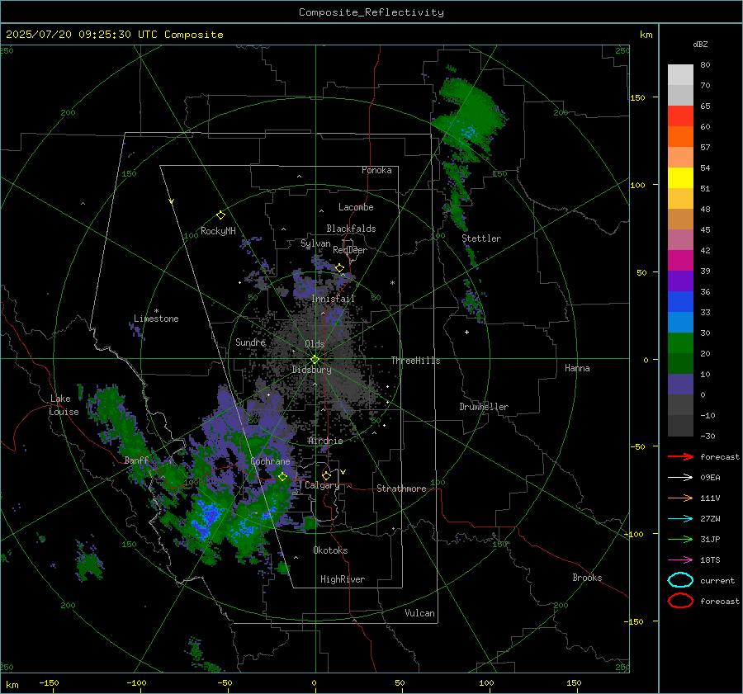Click the 09EA label in legend

[710, 478]
